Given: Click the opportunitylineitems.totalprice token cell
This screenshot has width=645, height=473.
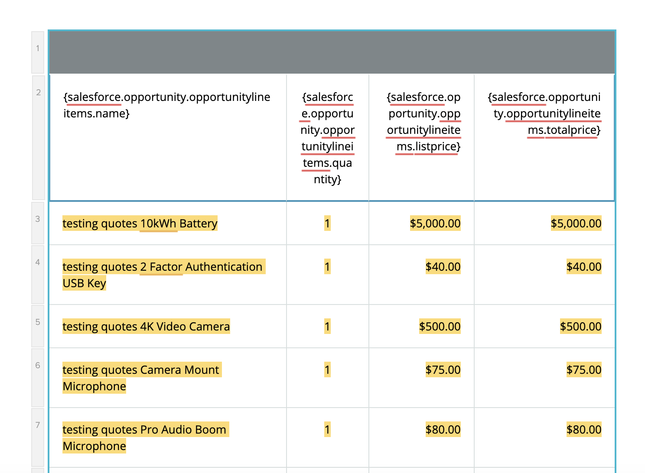Looking at the screenshot, I should [x=544, y=138].
